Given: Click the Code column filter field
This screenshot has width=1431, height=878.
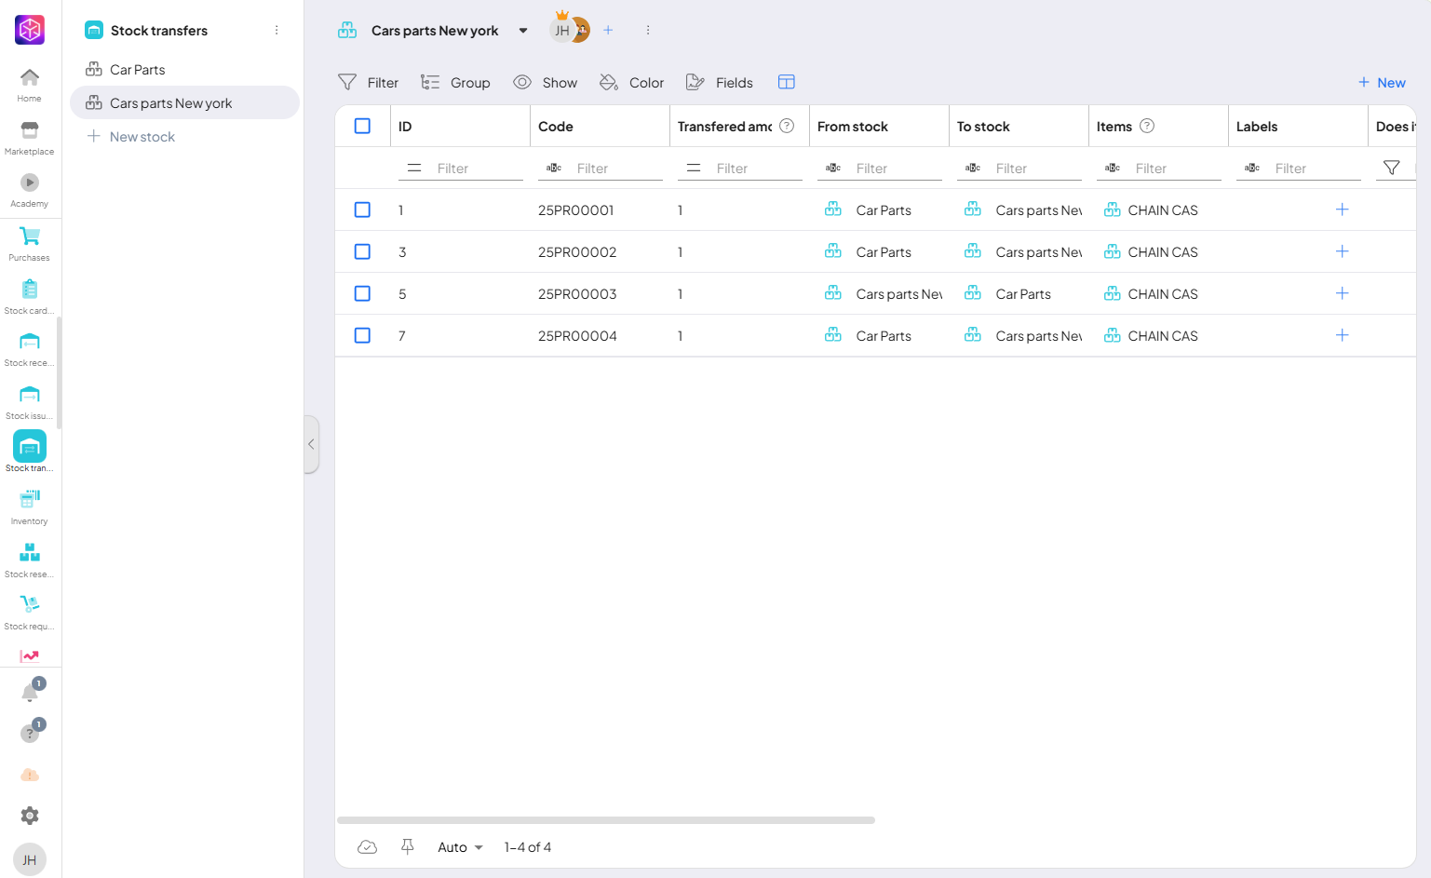Looking at the screenshot, I should [616, 169].
